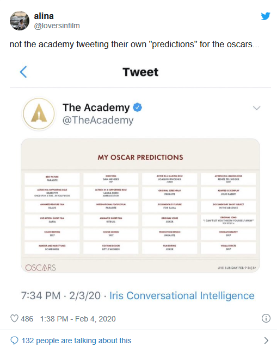The image size is (277, 347).
Task: Click the 1:38 PM - Feb 4, 2020 timestamp
Action: 78,319
